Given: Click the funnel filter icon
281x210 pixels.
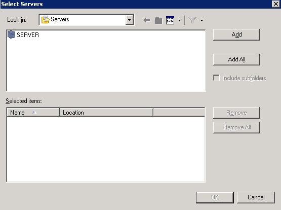Looking at the screenshot, I should [x=192, y=20].
